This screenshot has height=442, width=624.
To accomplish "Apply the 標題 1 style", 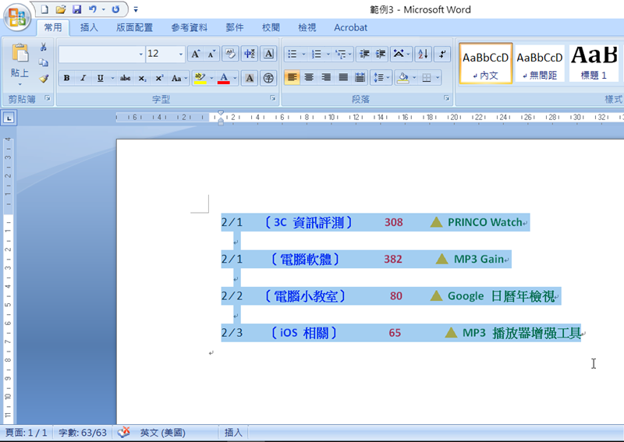I will pyautogui.click(x=594, y=62).
